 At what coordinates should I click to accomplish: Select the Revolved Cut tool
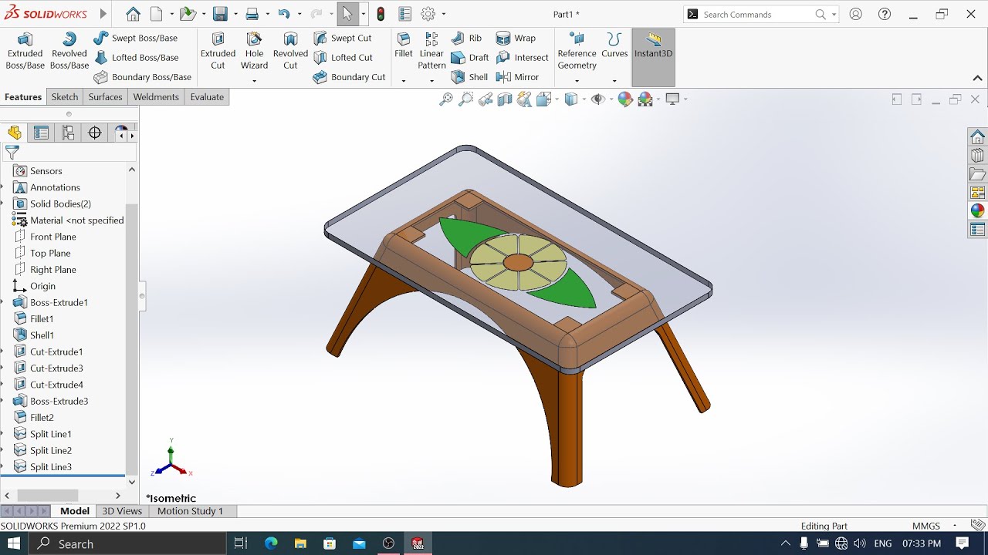[x=290, y=52]
